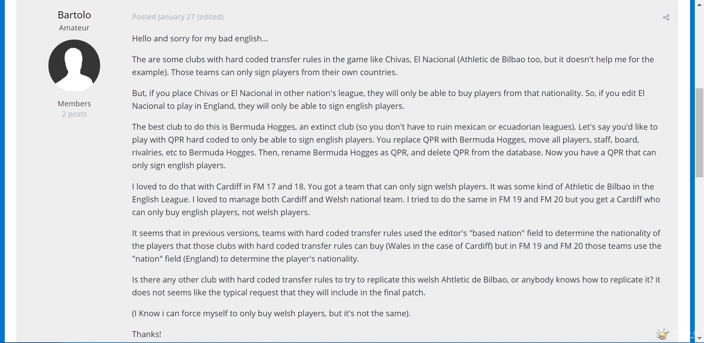
Task: Click the paragraph beginning "Is there any other club"
Action: pos(396,286)
